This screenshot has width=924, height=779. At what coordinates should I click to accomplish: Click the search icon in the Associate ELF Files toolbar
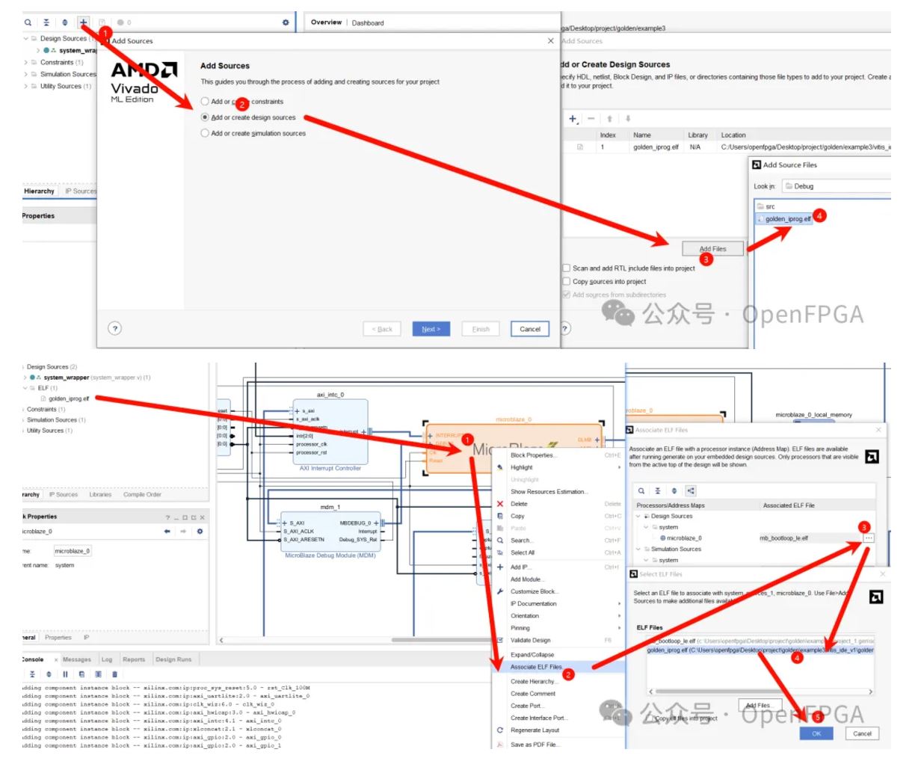coord(641,490)
